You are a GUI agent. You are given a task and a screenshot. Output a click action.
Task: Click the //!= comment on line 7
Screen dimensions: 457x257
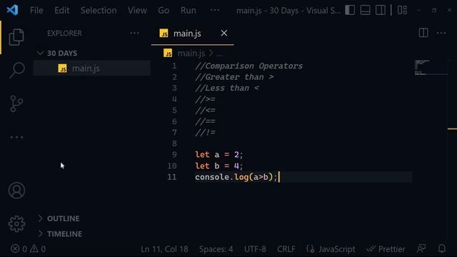206,133
